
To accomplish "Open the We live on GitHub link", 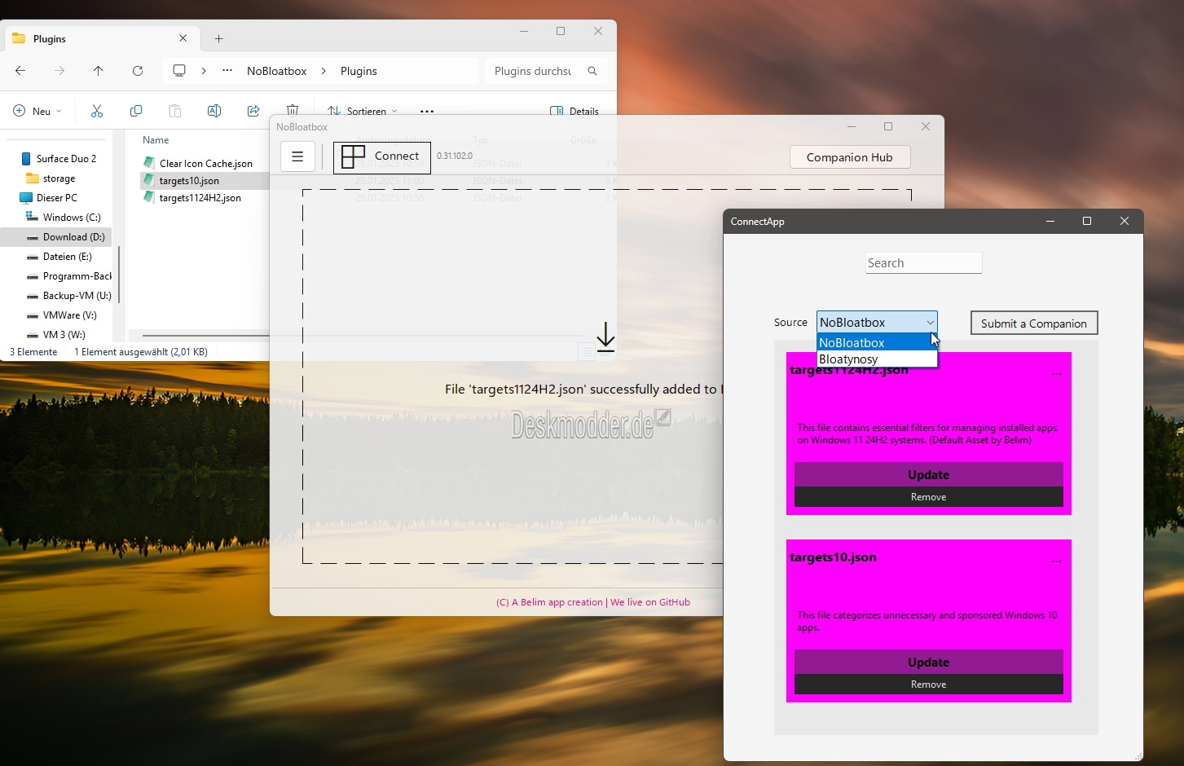I will tap(650, 602).
